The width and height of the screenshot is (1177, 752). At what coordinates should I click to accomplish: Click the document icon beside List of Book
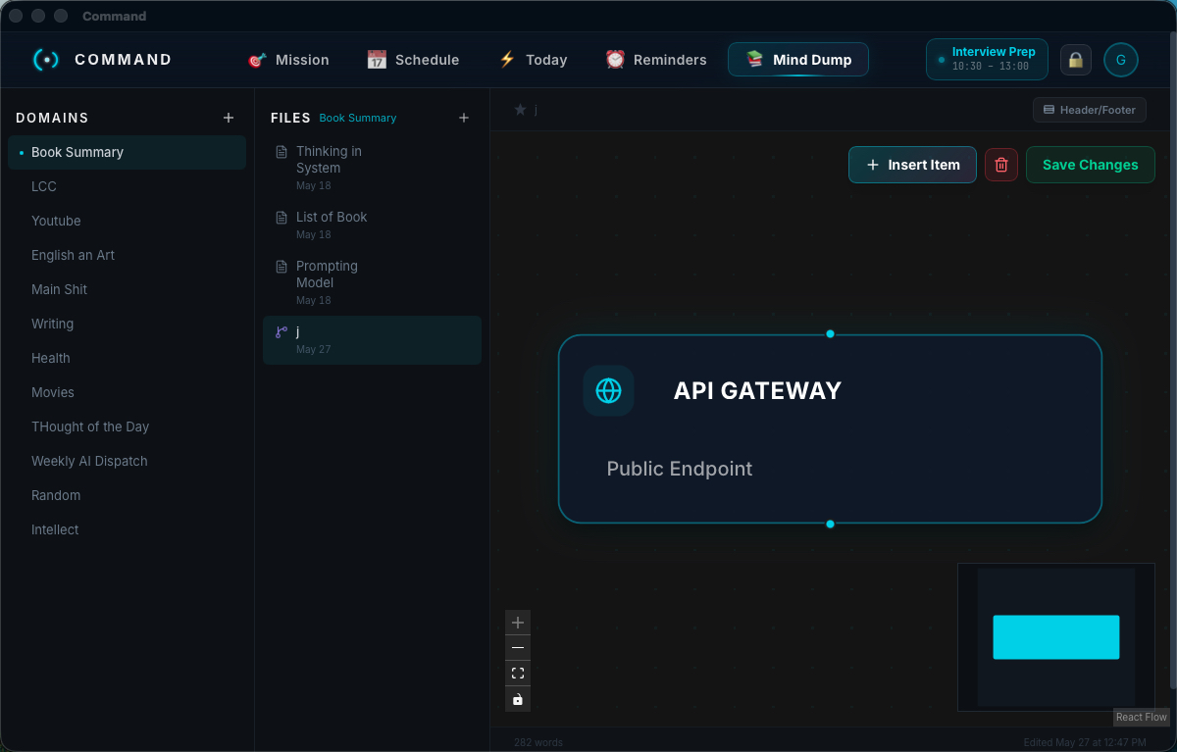click(x=281, y=218)
